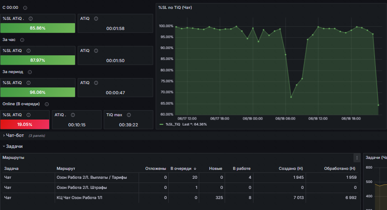Toggle %SL_TiQ series in chart legend
Screen dimensions: 387x210
[x=173, y=124]
